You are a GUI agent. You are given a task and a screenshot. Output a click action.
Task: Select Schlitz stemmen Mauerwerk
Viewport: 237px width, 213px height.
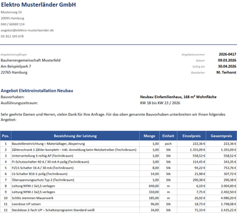point(33,198)
